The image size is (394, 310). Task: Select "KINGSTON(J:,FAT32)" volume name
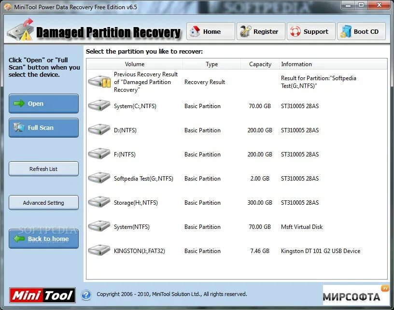[x=140, y=251]
